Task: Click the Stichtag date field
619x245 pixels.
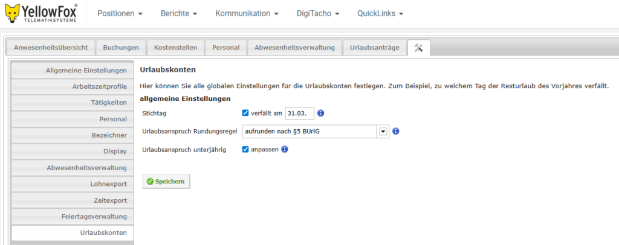Action: (299, 113)
